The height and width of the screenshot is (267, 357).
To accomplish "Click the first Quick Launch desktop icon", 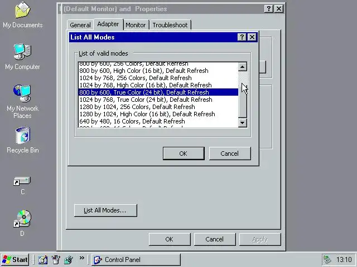I will (42, 260).
